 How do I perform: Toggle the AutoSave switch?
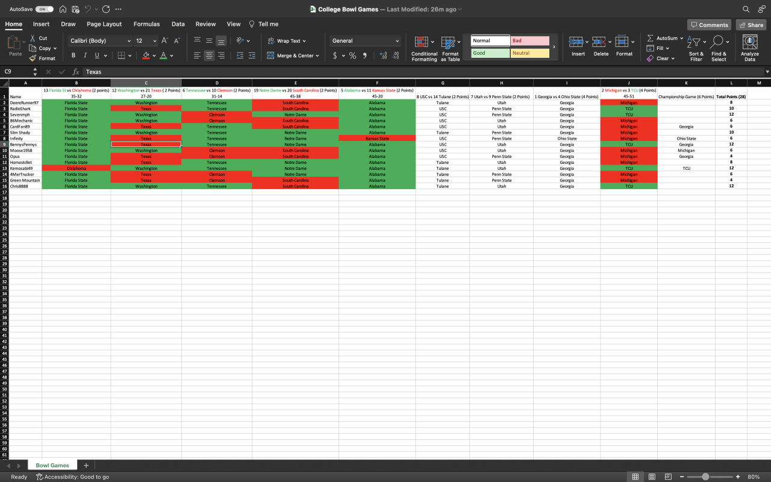pyautogui.click(x=45, y=9)
